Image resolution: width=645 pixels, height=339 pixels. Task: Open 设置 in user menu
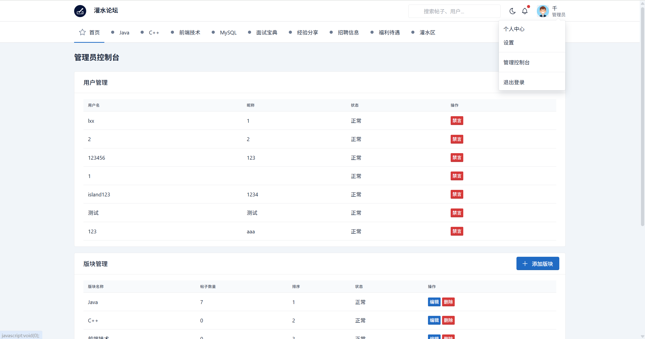(532, 43)
